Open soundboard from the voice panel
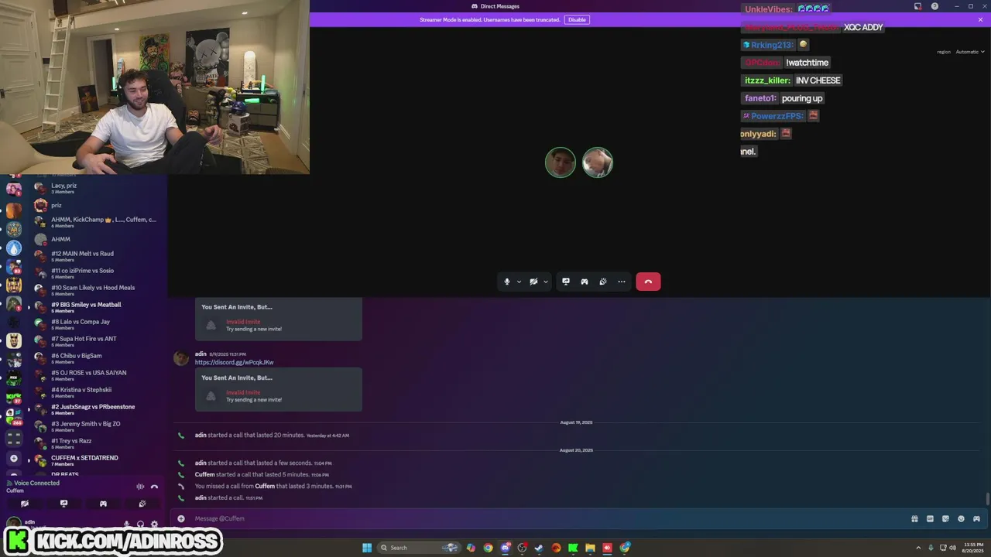The image size is (991, 557). click(142, 504)
